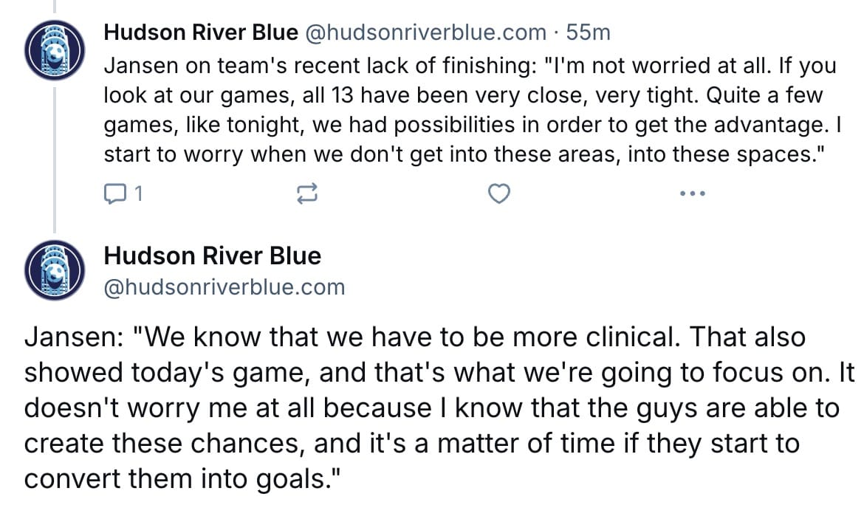Viewport: 864px width, 505px height.
Task: Click the avatar of the 55m post
Action: pos(55,50)
